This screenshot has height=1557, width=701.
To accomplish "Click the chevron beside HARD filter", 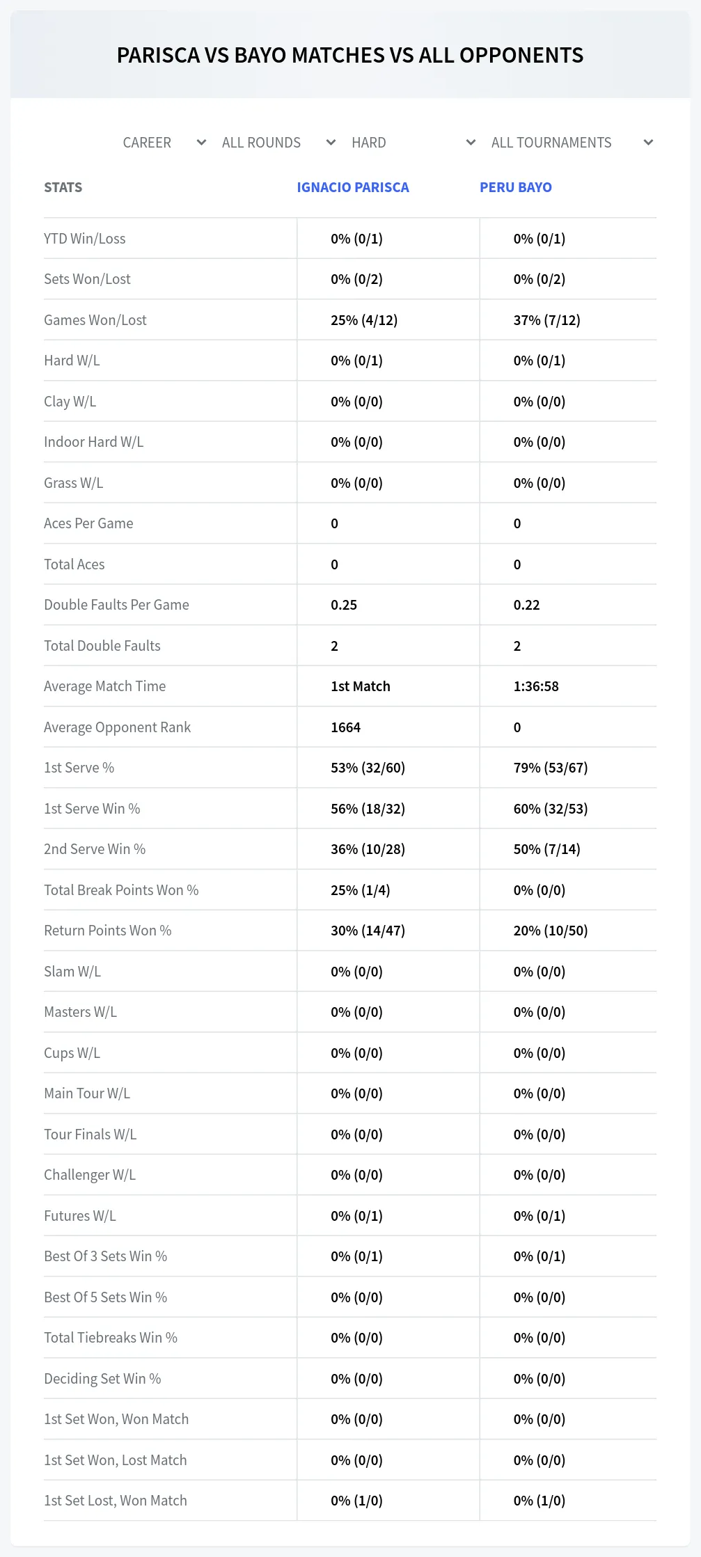I will point(471,143).
